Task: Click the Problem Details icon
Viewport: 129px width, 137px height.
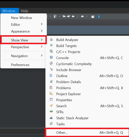Action: (x=51, y=81)
